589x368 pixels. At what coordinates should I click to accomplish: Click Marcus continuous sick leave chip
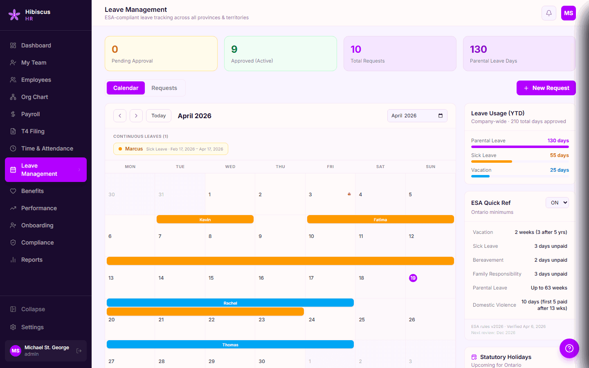pyautogui.click(x=171, y=149)
